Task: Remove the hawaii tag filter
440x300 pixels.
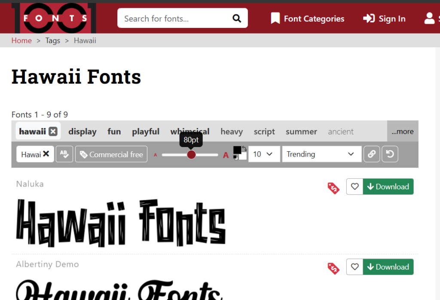Action: (x=53, y=132)
